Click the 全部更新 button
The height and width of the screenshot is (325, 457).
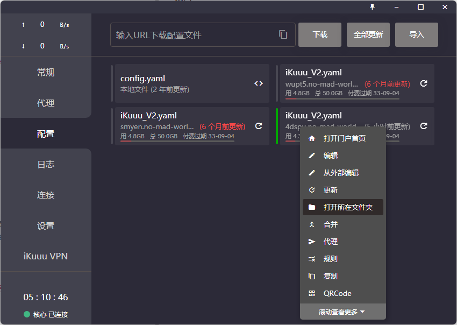(x=368, y=34)
